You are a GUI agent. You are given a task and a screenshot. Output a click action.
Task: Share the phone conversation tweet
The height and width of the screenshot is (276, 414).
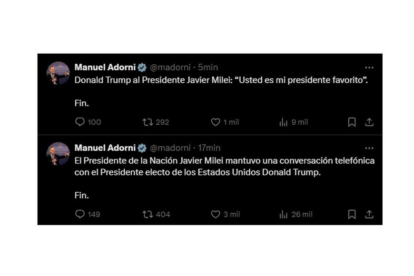point(369,215)
